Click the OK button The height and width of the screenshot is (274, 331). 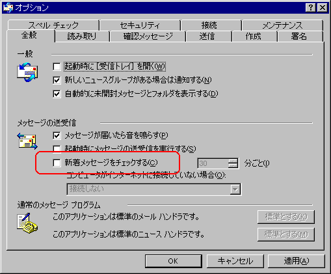point(174,261)
